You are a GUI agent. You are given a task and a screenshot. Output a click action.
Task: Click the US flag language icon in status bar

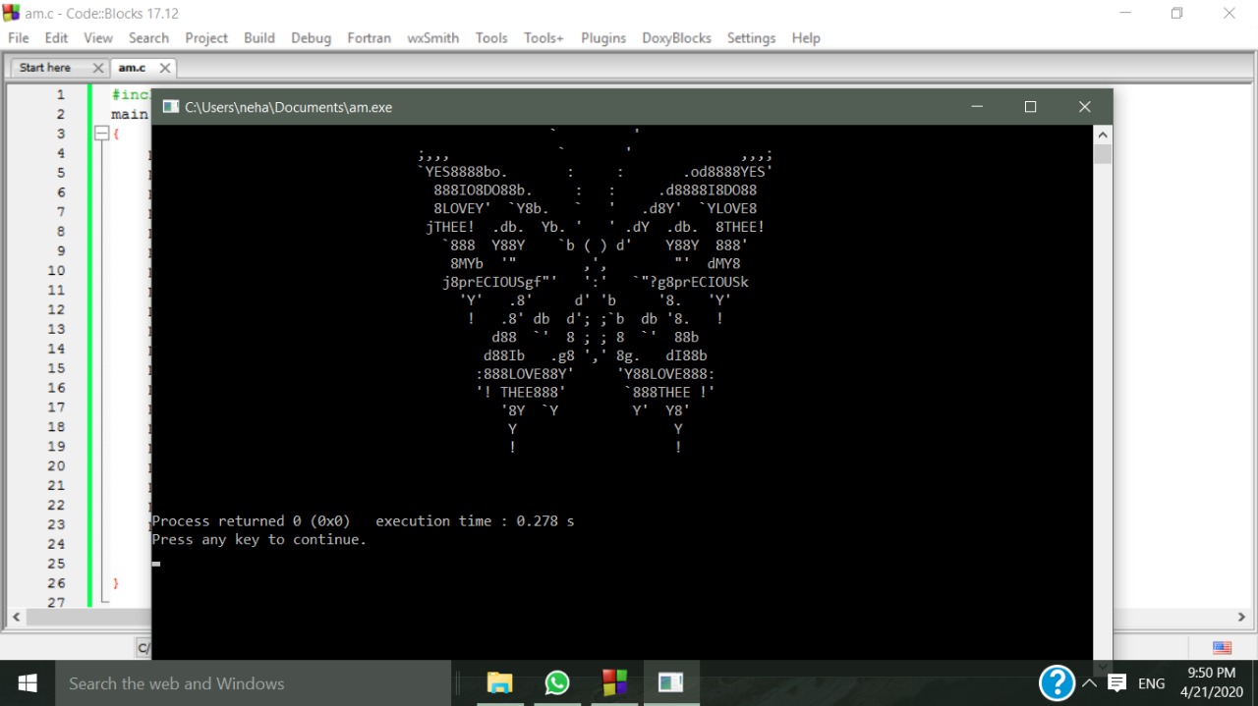1222,647
